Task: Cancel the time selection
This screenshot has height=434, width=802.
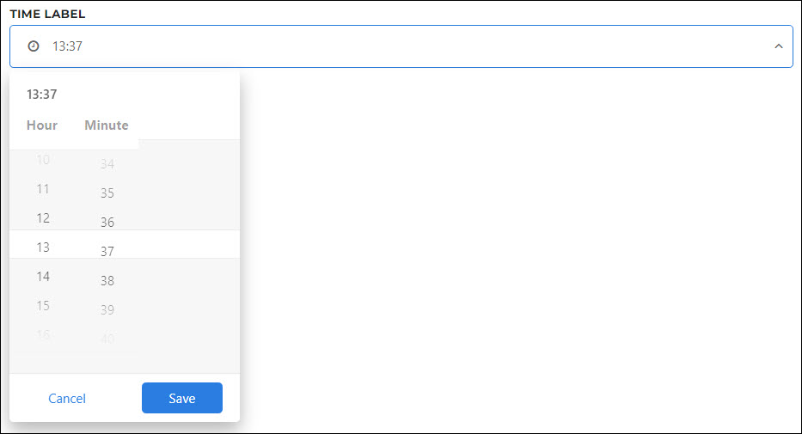Action: click(67, 398)
